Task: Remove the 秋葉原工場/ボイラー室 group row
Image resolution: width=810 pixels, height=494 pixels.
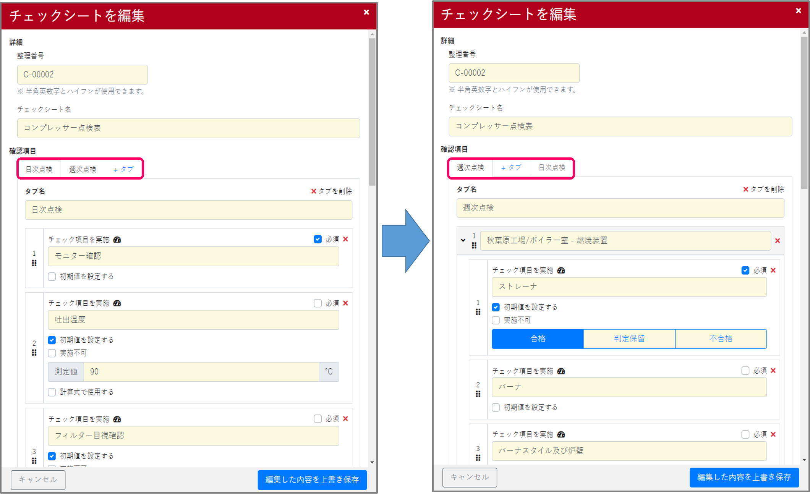Action: [777, 241]
